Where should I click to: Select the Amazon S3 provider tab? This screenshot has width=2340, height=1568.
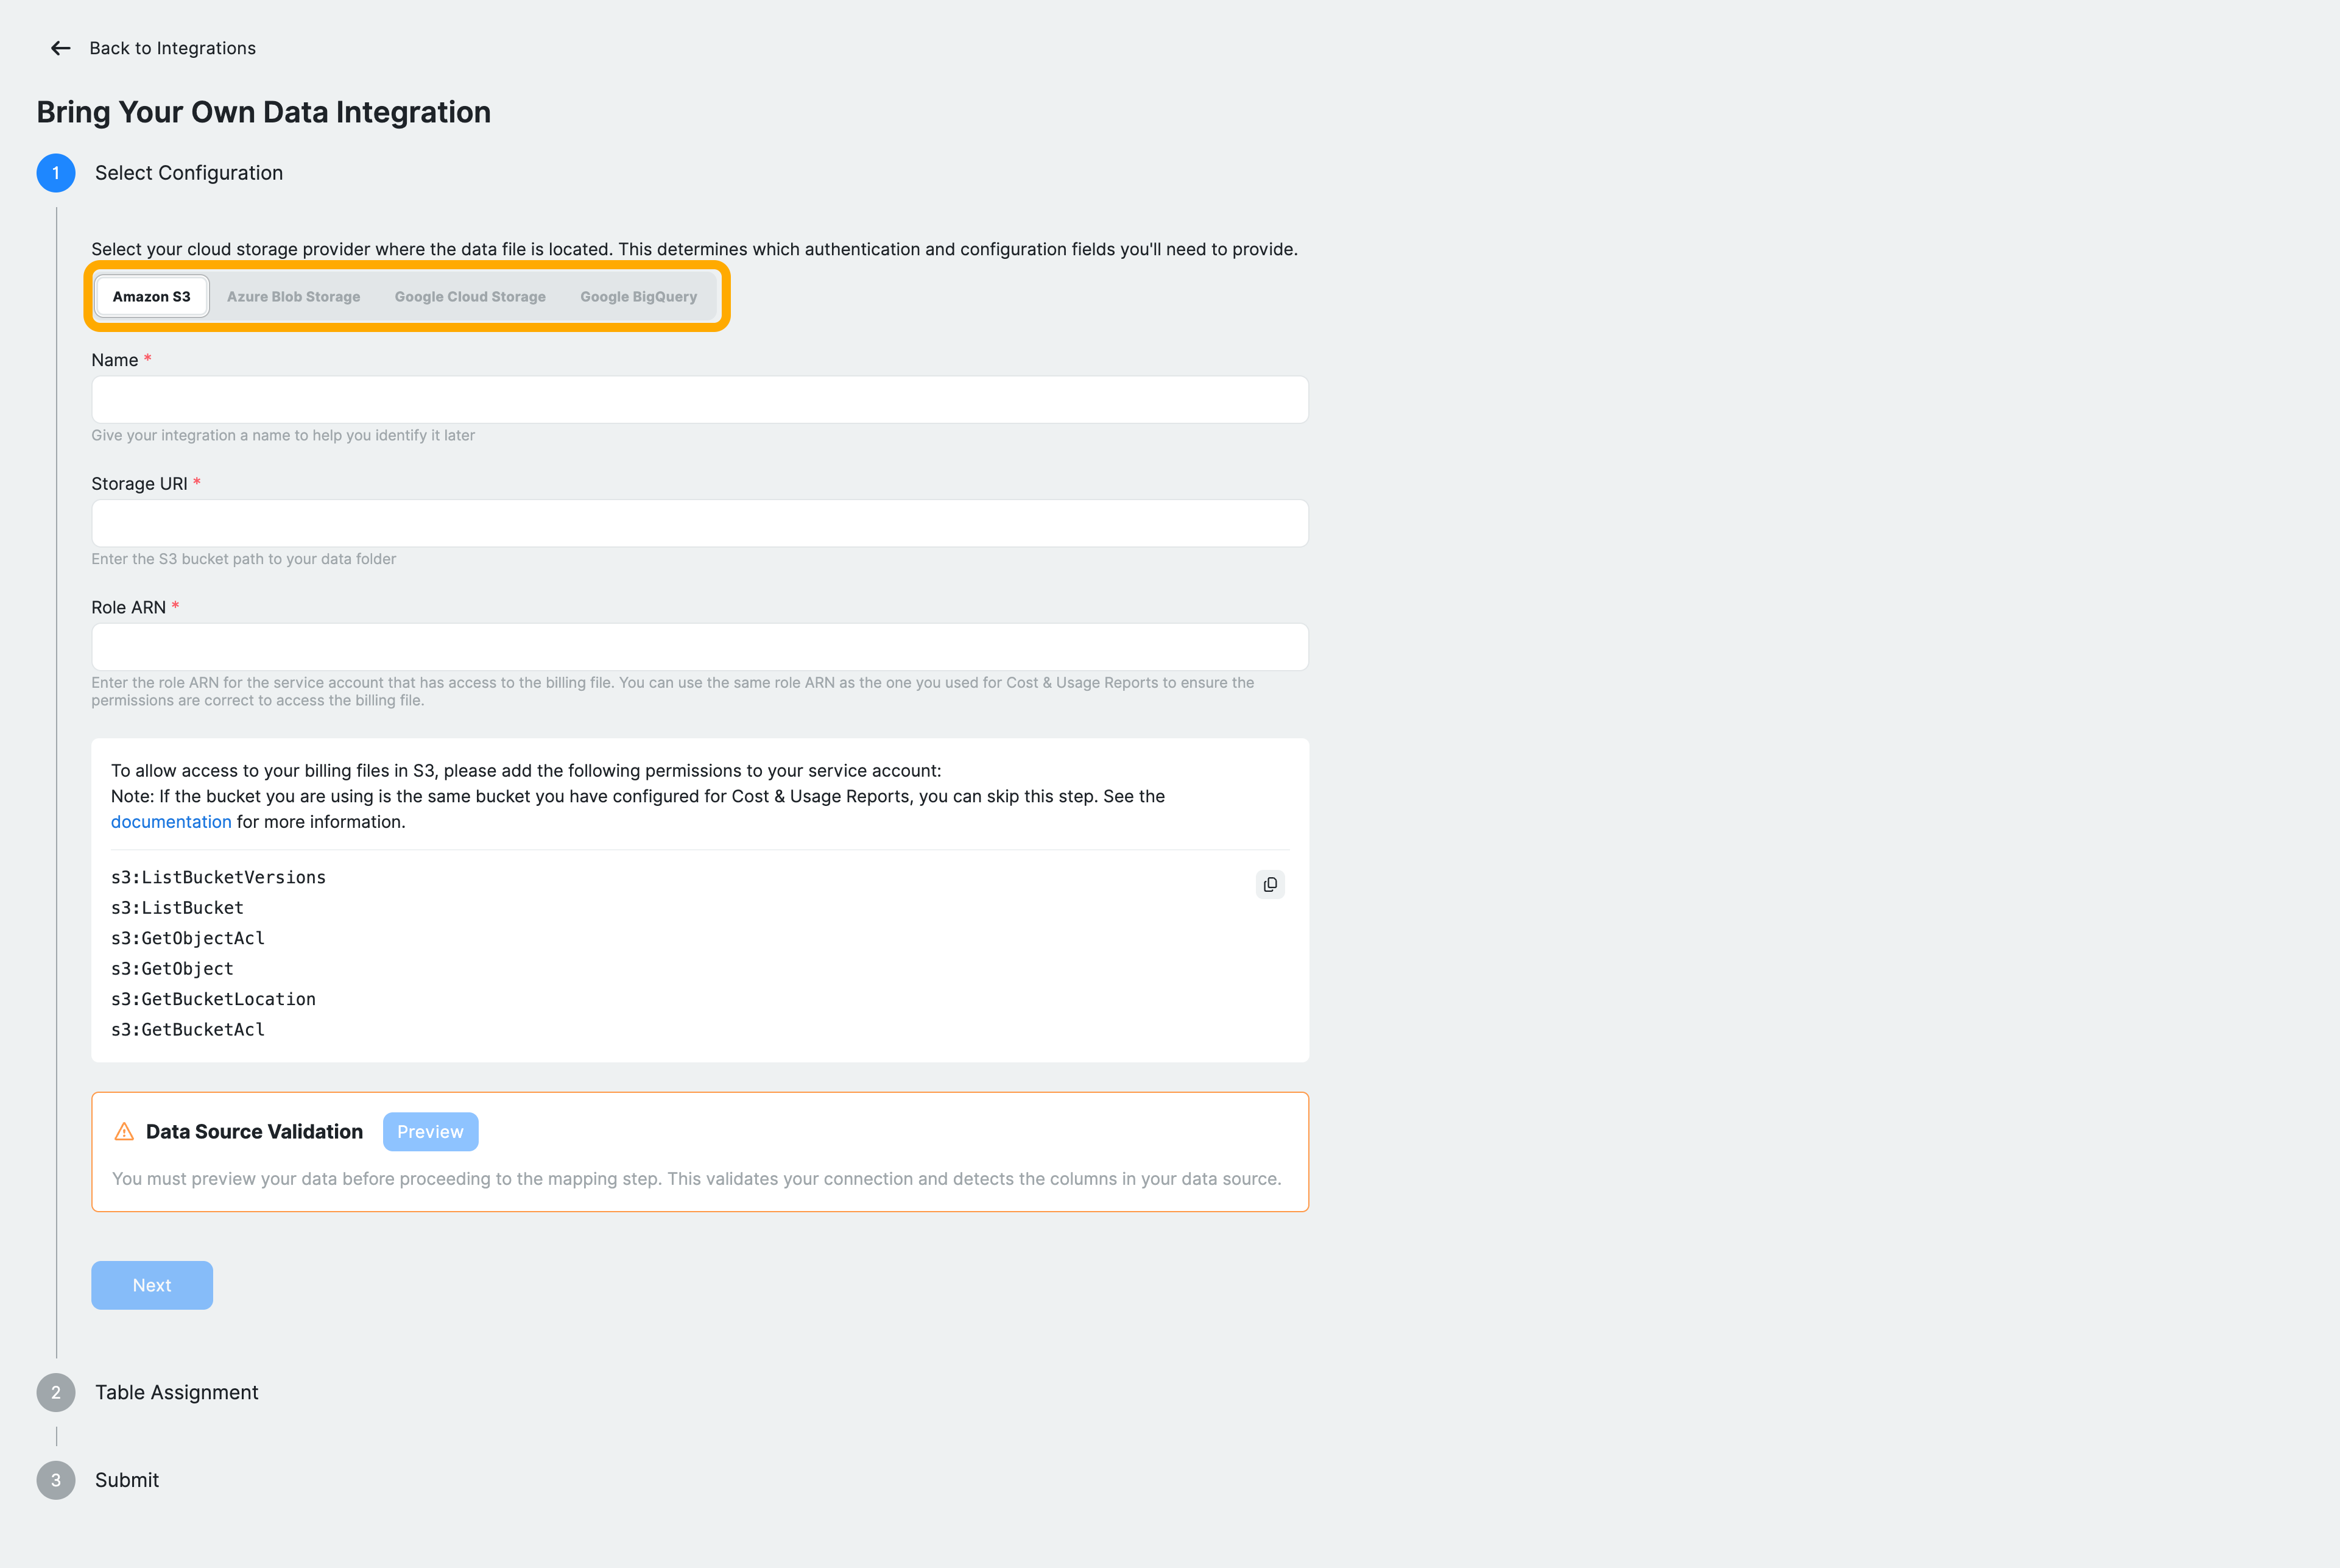point(151,297)
